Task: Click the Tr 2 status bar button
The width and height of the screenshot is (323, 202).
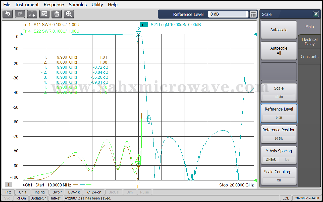Action: point(8,192)
